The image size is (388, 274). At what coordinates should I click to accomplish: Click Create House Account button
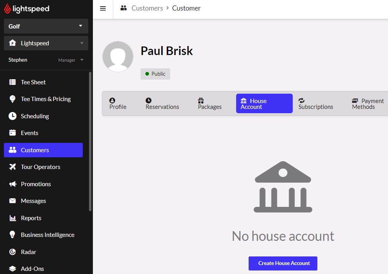point(283,263)
